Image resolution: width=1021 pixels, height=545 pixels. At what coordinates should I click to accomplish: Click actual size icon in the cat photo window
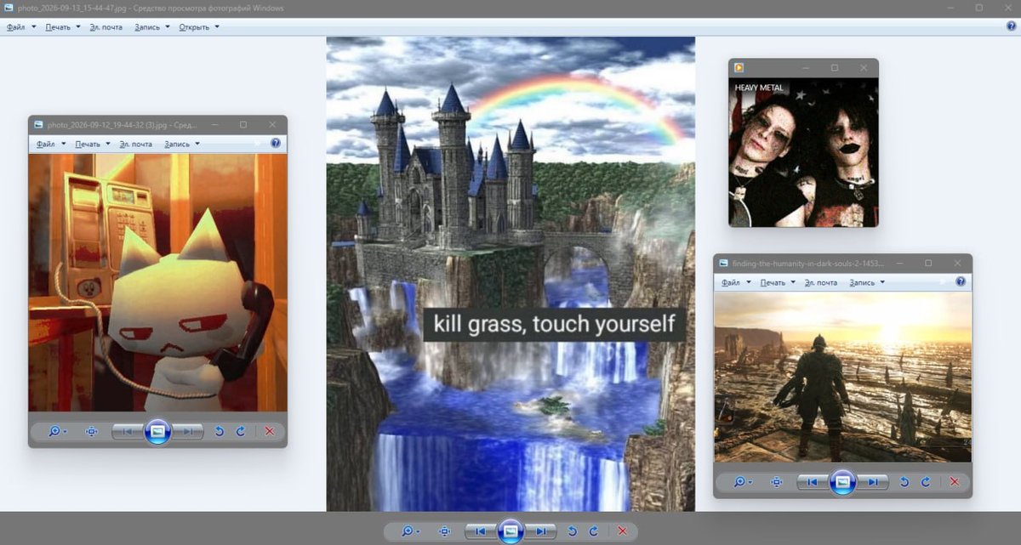92,432
